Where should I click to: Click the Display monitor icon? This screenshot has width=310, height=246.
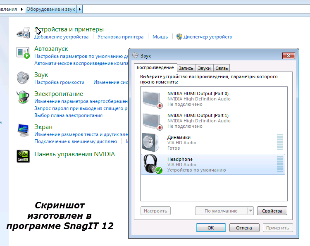(x=24, y=130)
